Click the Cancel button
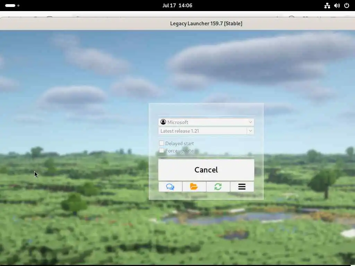Screen dimensions: 355x266 click(206, 170)
